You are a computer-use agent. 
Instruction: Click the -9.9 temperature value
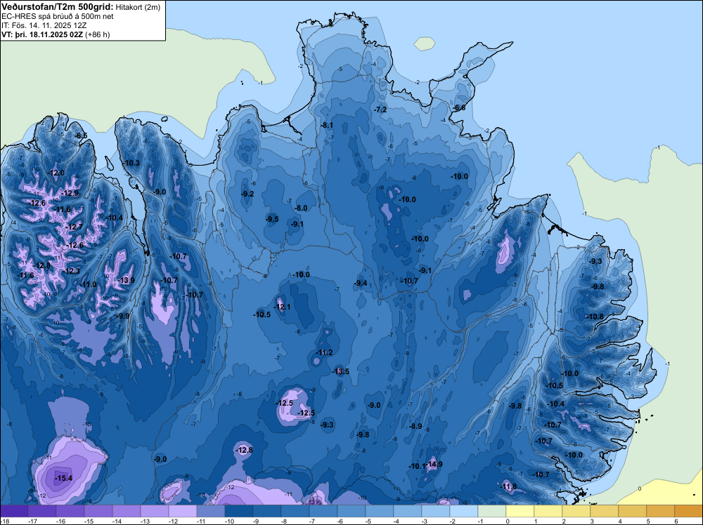pyautogui.click(x=123, y=316)
